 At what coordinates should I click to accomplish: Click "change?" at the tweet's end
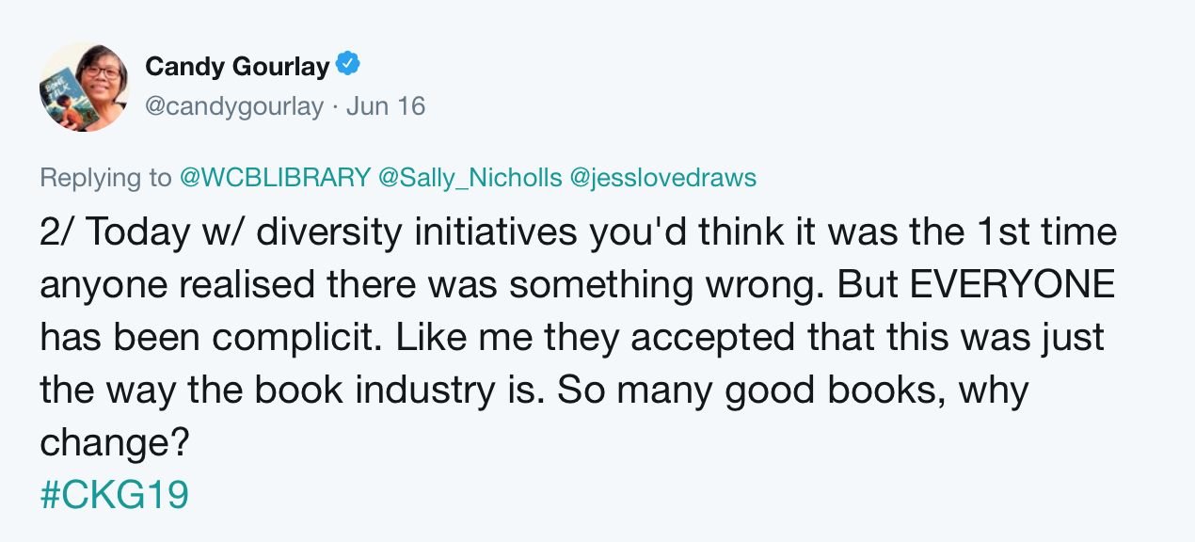click(108, 443)
